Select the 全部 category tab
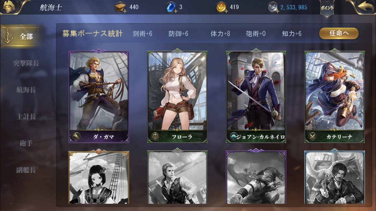The image size is (376, 211). [x=23, y=36]
